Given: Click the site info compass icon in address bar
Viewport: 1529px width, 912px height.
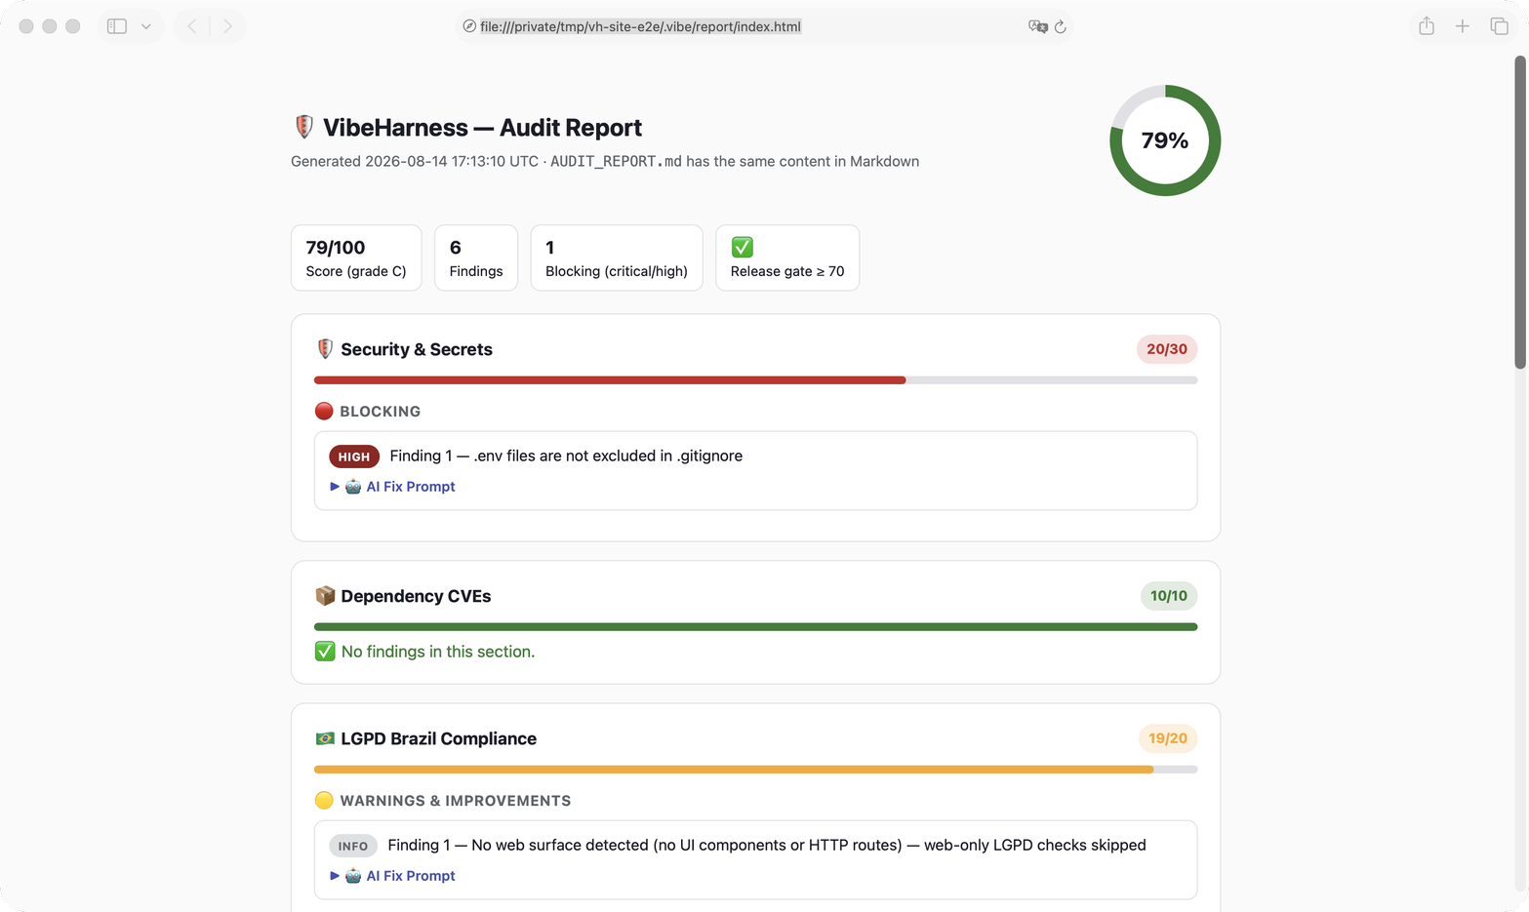Looking at the screenshot, I should (x=469, y=26).
